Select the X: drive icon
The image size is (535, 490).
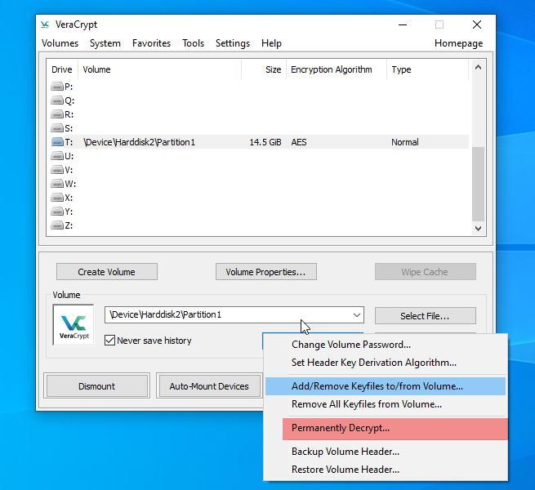(x=57, y=198)
